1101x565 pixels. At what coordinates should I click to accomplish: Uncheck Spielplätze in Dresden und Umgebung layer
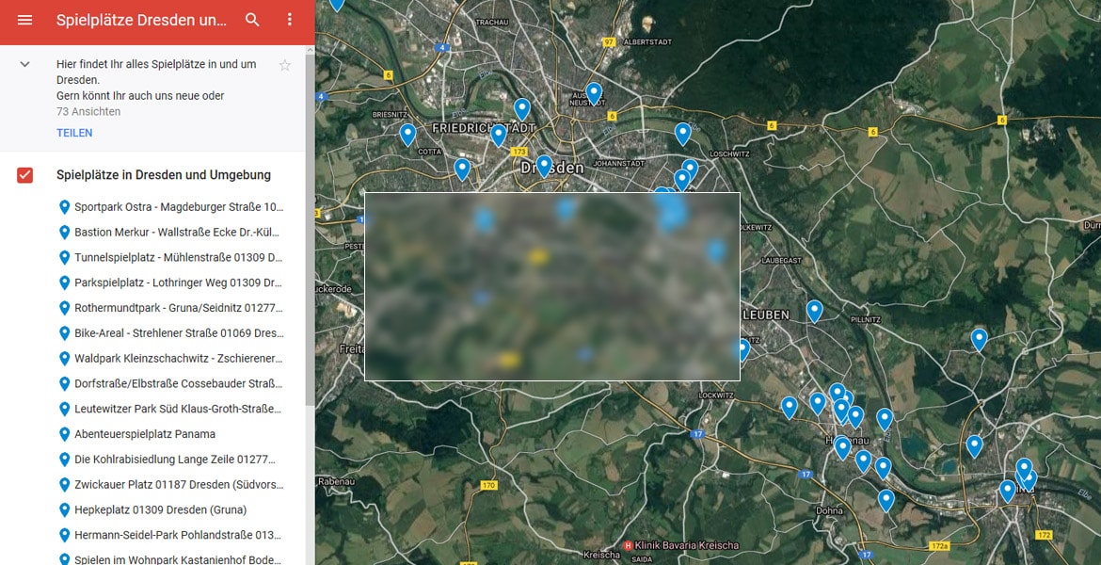pyautogui.click(x=25, y=175)
